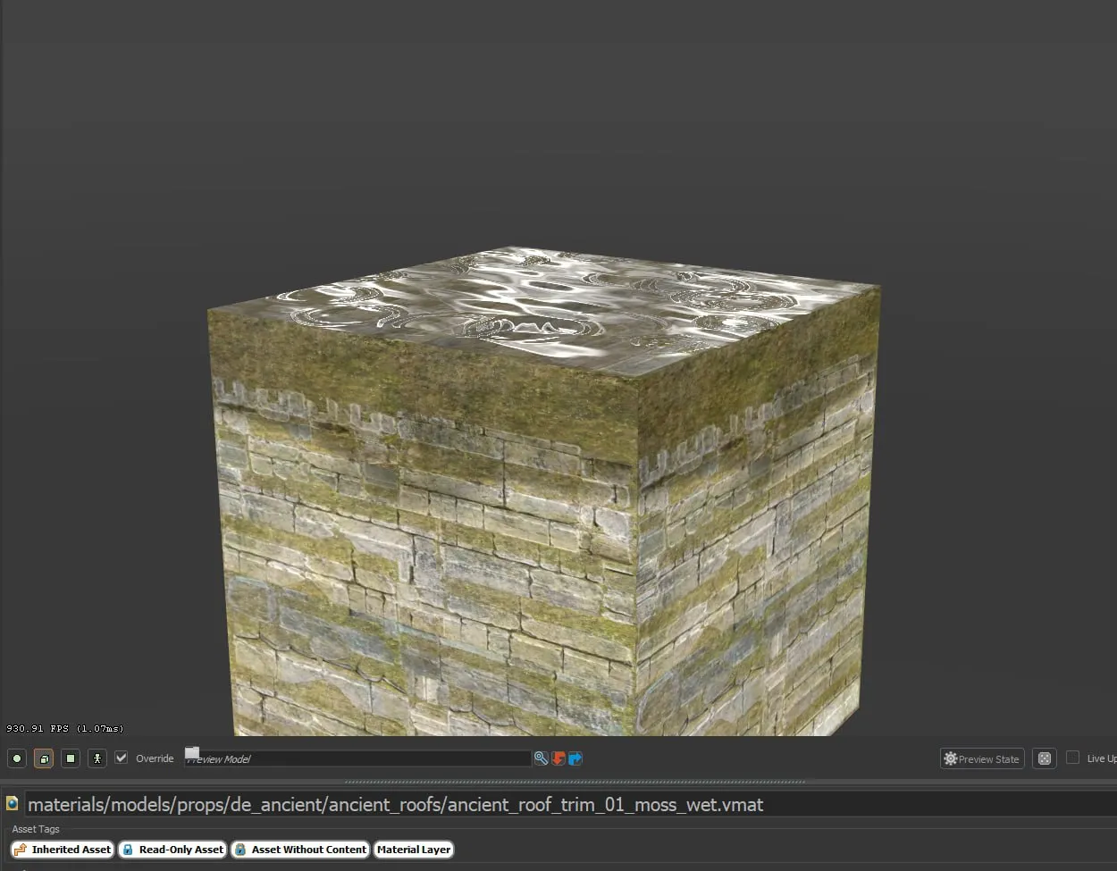The image size is (1117, 871).
Task: Select the sphere preview shape icon
Action: point(17,758)
